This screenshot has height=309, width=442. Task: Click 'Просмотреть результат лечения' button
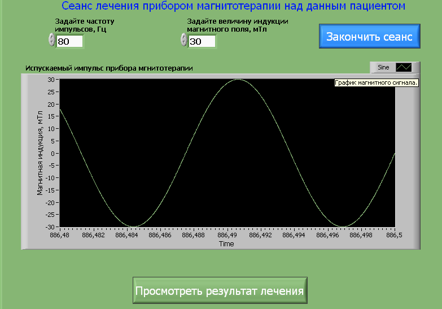(x=220, y=290)
